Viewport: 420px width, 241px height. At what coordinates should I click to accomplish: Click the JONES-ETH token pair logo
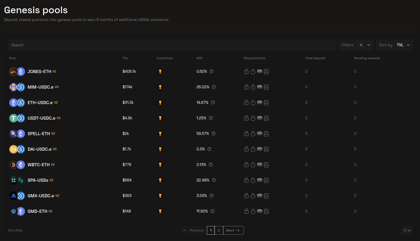pos(17,71)
